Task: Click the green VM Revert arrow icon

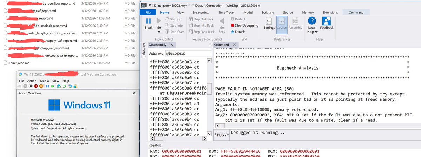Action: 64,86
